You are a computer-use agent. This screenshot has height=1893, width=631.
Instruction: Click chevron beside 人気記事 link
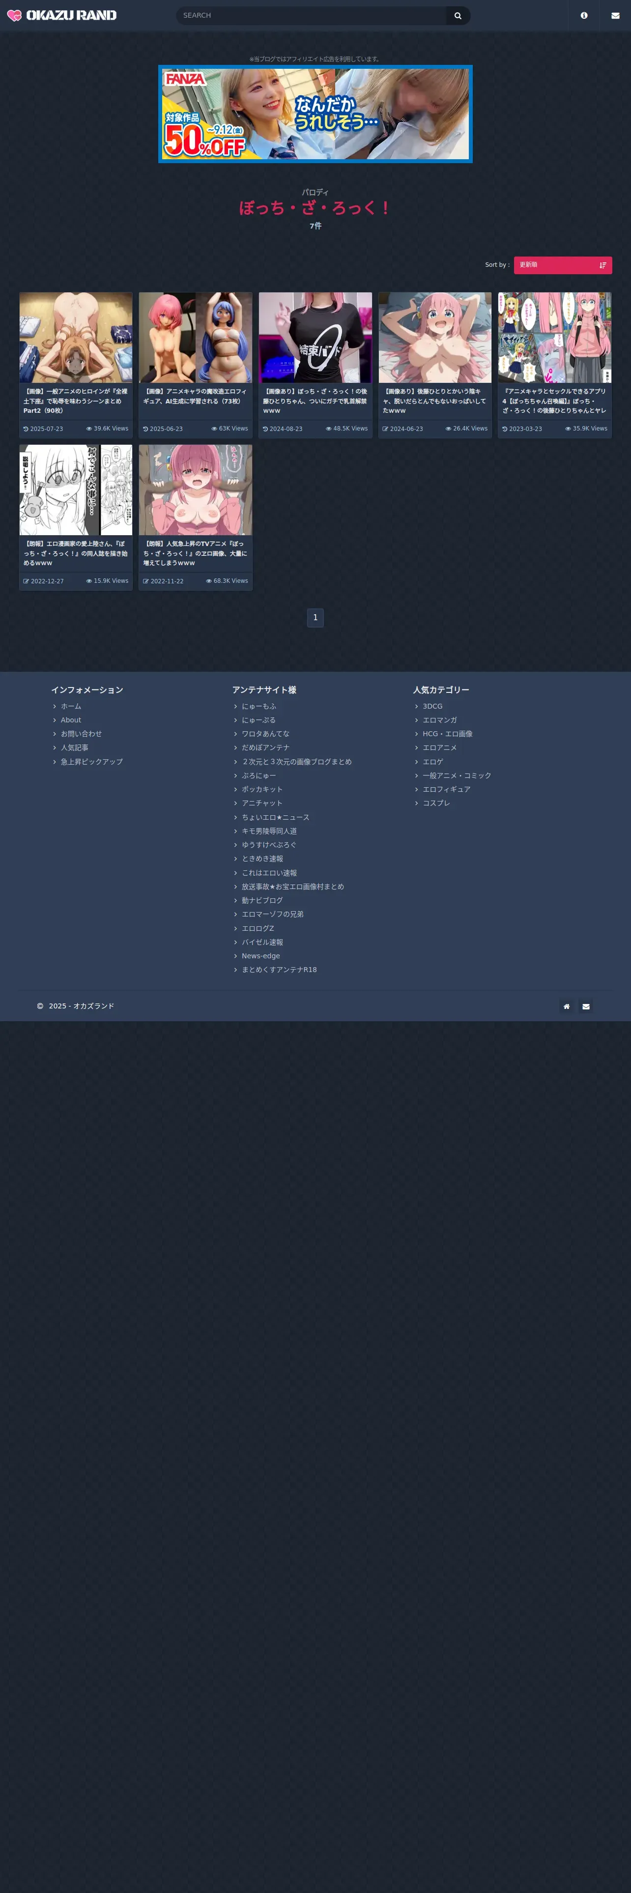click(55, 747)
